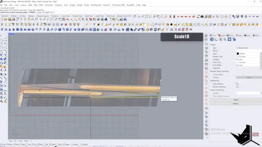Click the Cut scissors icon

(21, 19)
